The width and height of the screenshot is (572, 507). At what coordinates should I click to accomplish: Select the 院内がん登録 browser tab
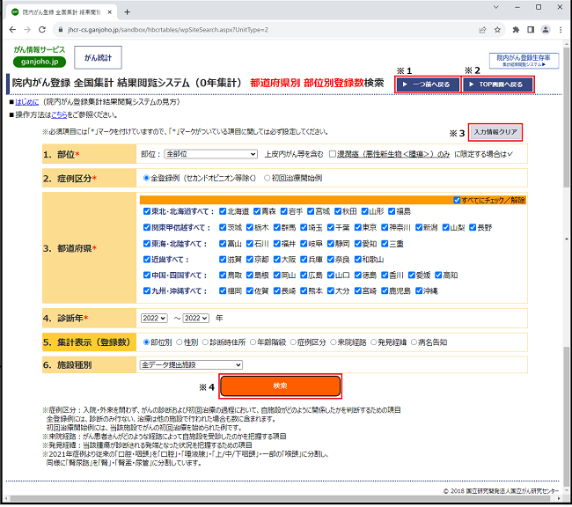point(62,12)
